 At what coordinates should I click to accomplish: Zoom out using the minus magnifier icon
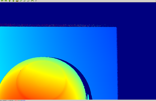28,1
